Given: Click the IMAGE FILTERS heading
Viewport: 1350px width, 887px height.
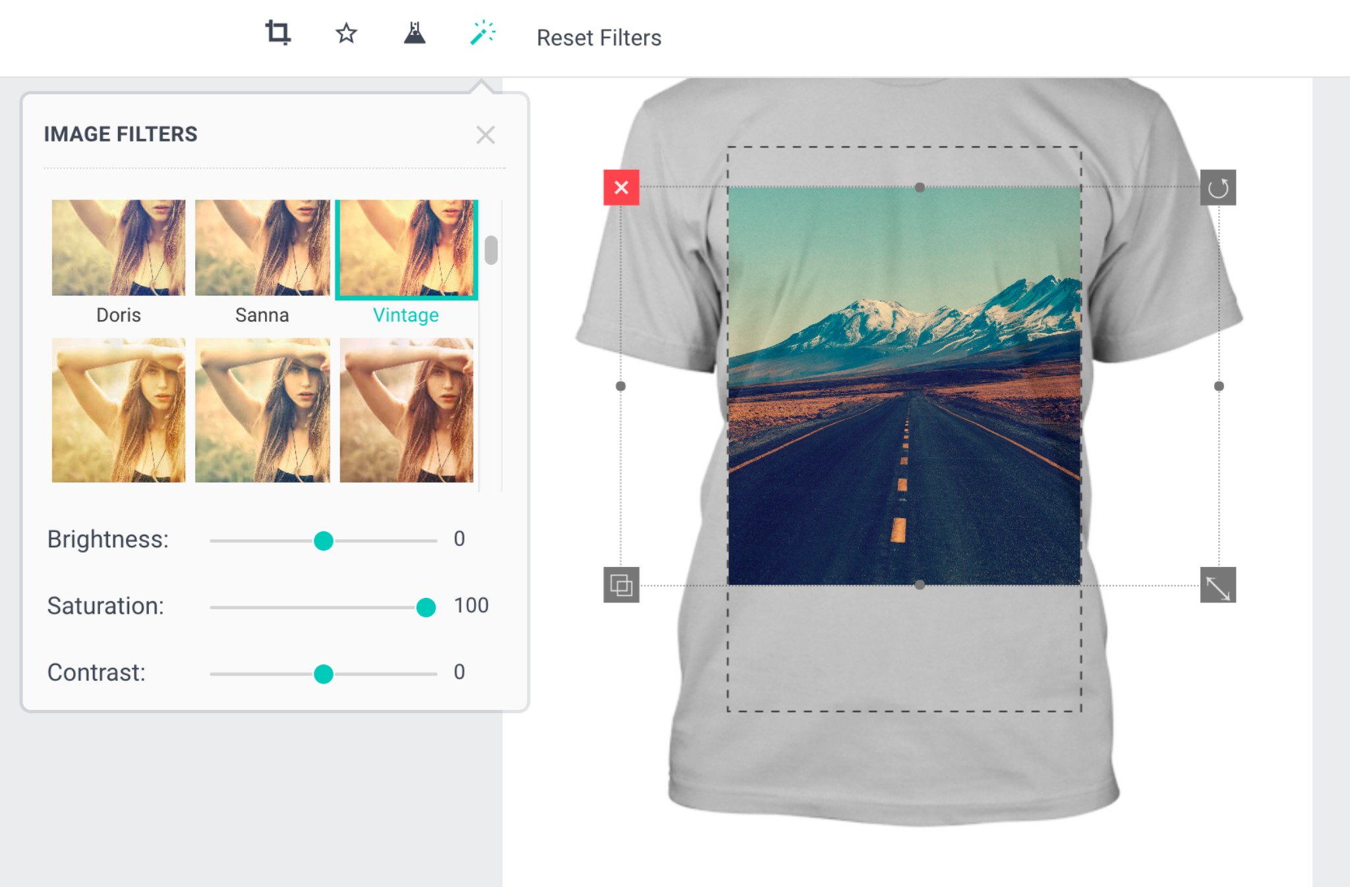Looking at the screenshot, I should tap(121, 134).
